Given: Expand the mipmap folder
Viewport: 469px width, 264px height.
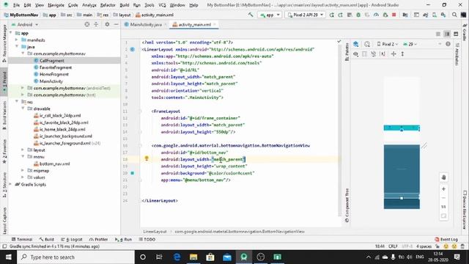Looking at the screenshot, I should (x=23, y=170).
